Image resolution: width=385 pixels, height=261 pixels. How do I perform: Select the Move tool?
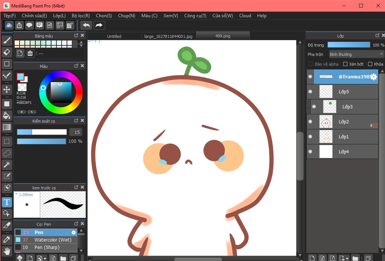click(x=7, y=90)
